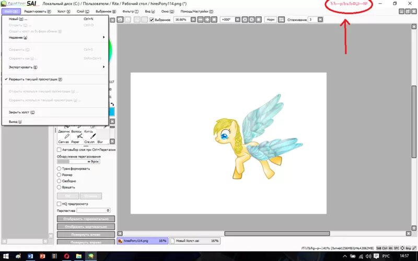Choose Выход from the file menu

[x=55, y=122]
